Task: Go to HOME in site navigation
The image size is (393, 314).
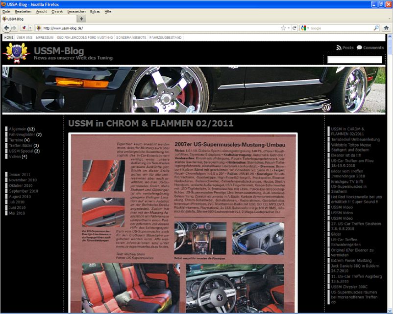Action: [x=9, y=38]
